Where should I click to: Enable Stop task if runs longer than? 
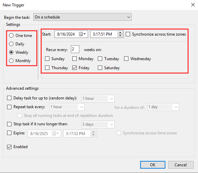pos(9,124)
